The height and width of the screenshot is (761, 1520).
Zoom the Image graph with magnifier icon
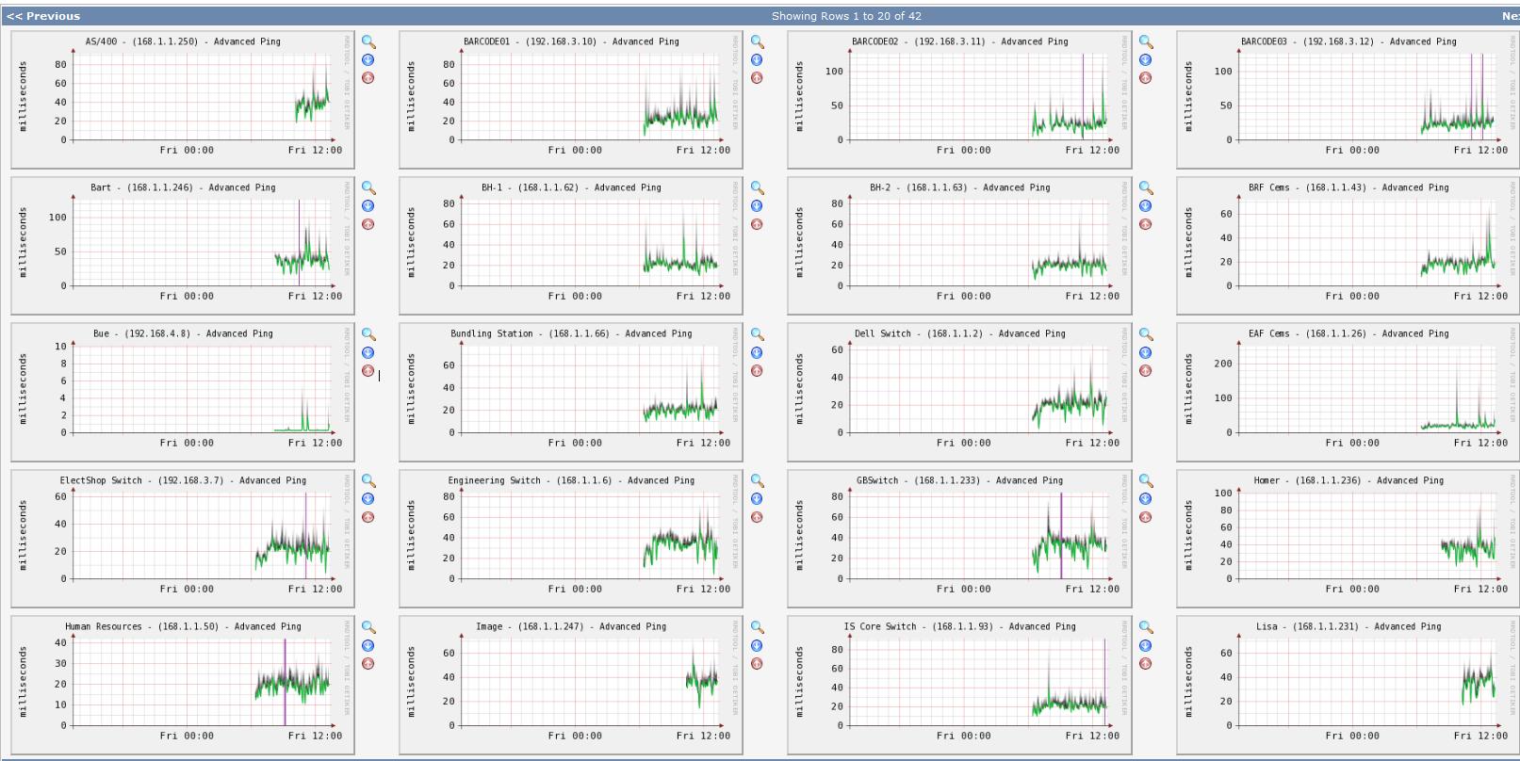pyautogui.click(x=757, y=628)
